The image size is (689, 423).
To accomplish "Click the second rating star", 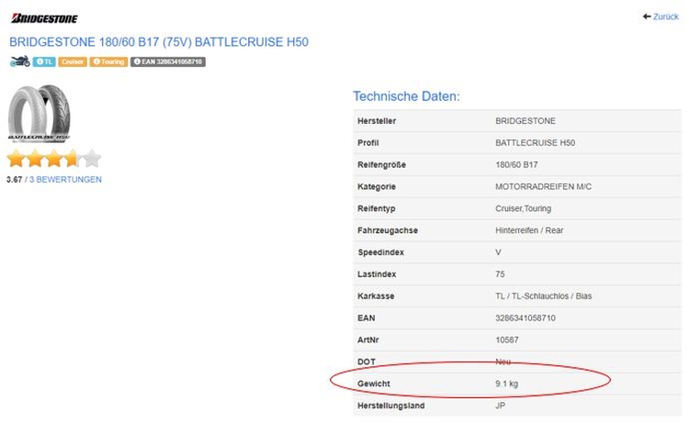I will [x=35, y=159].
